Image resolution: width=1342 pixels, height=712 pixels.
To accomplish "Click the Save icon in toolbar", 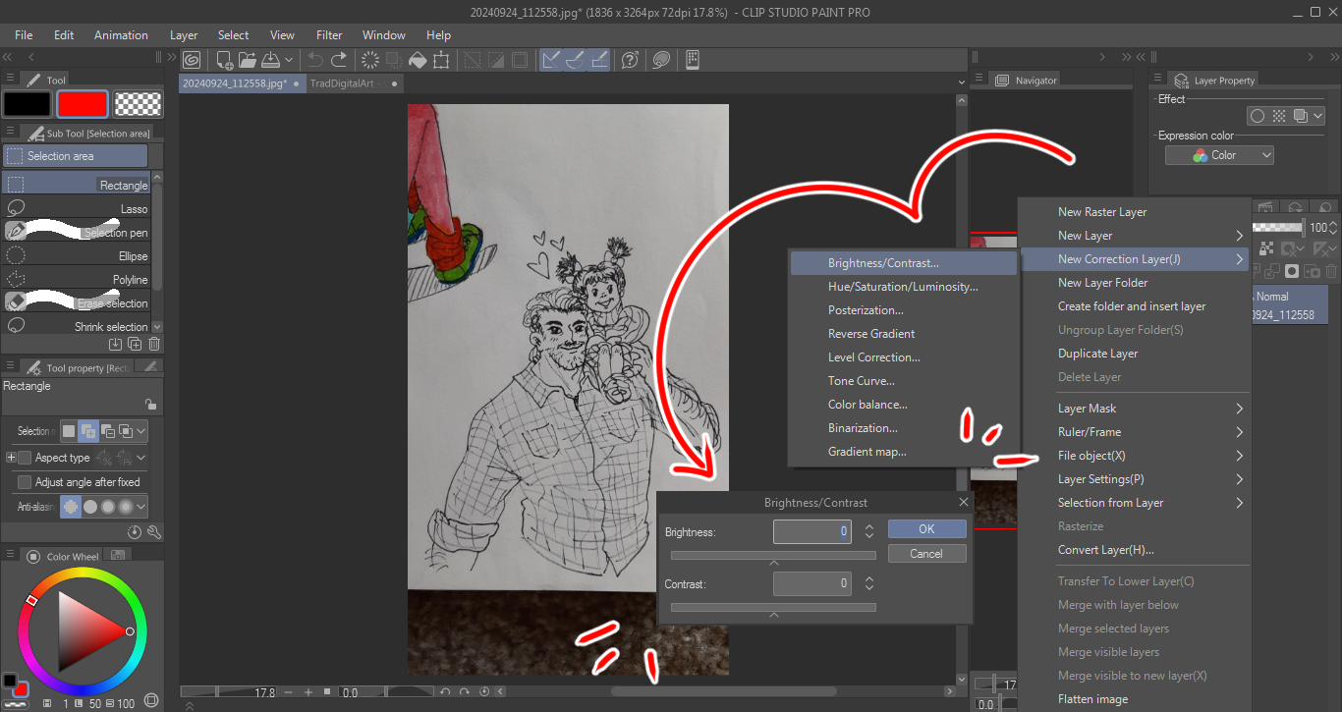I will pyautogui.click(x=269, y=60).
